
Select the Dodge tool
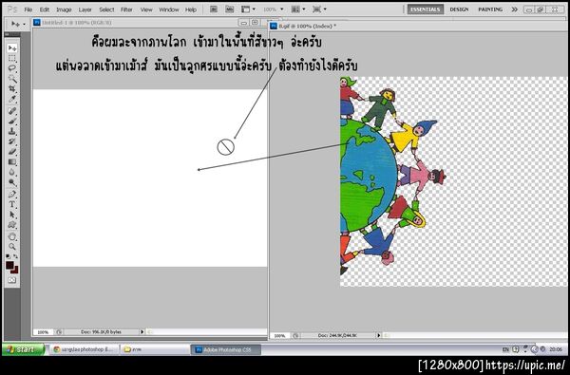12,182
